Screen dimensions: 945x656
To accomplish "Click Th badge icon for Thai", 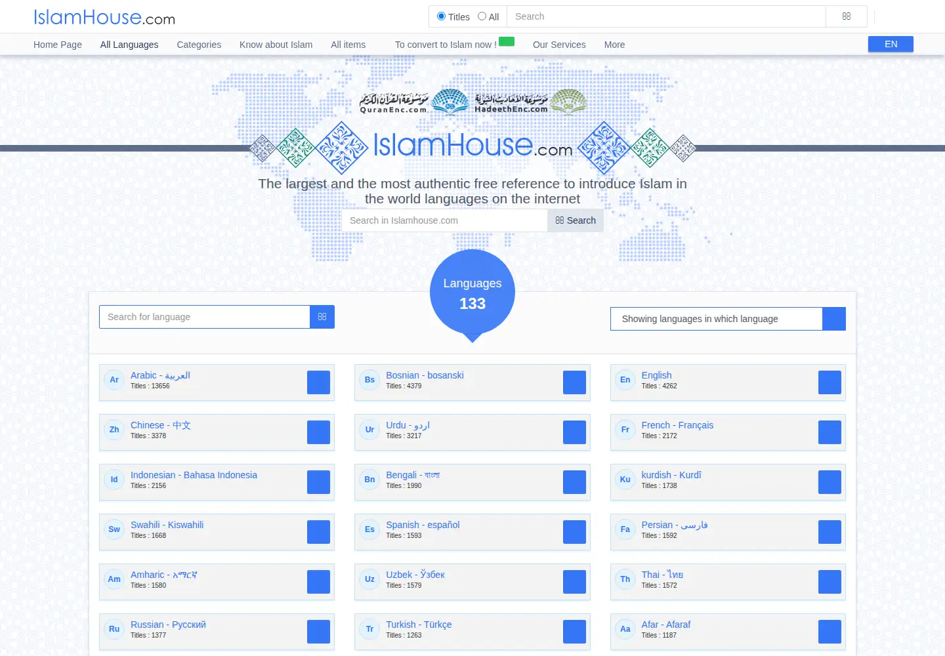I will click(625, 579).
